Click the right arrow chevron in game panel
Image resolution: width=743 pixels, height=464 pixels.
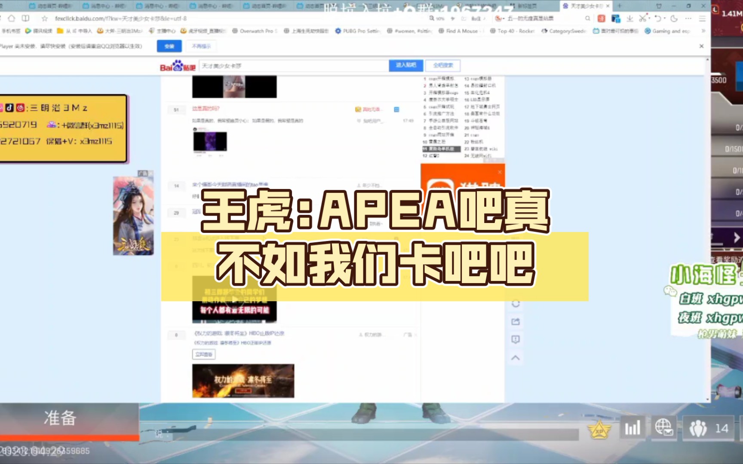pos(737,237)
